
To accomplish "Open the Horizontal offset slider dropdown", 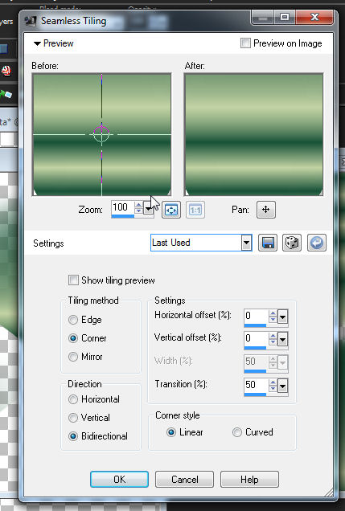I will coord(282,317).
